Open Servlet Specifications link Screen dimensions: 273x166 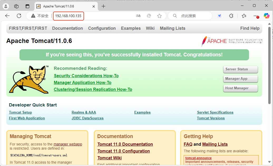(x=215, y=113)
